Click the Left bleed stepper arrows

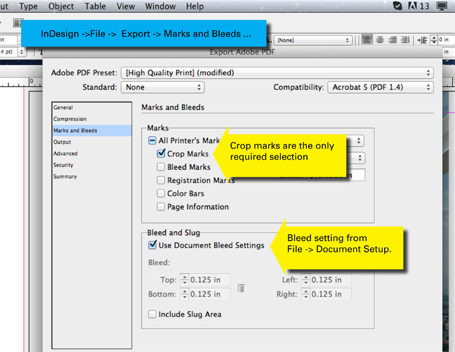coord(306,280)
